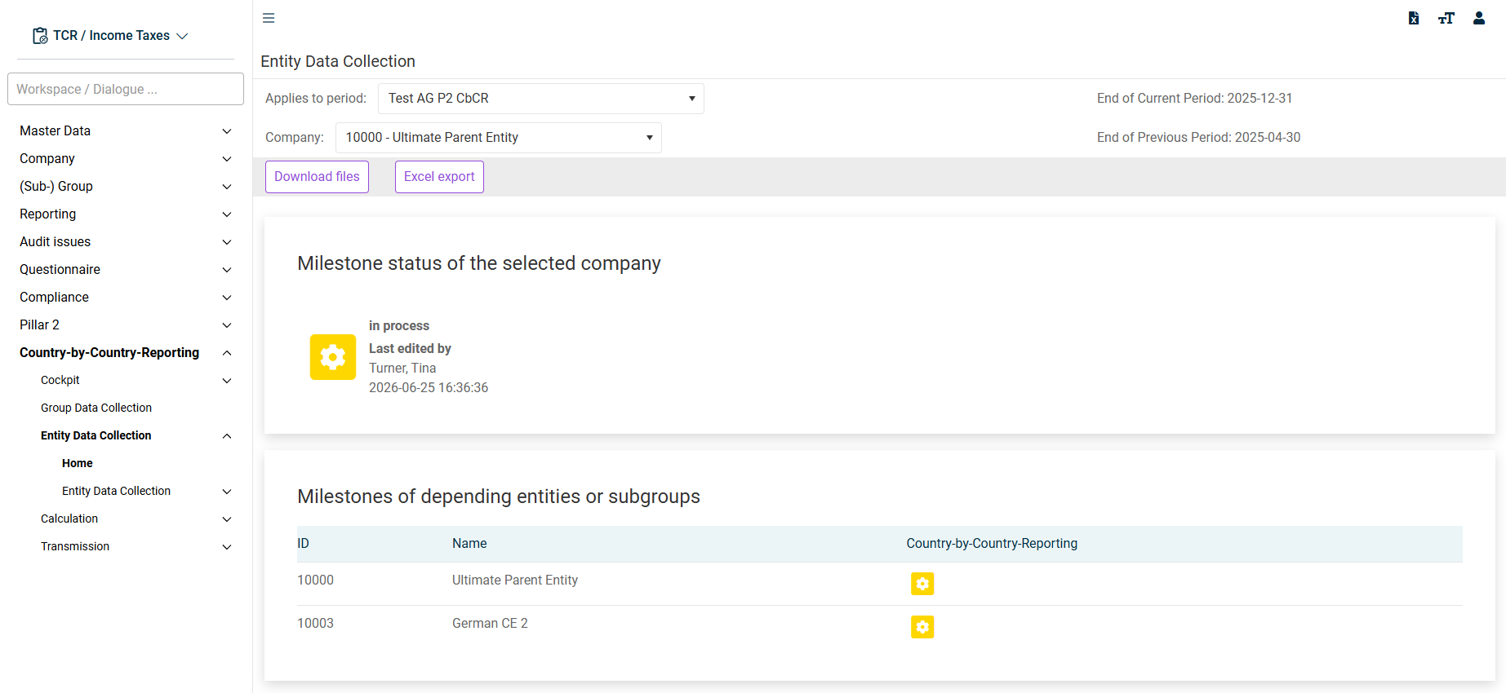
Task: Click the ID column header
Action: pos(303,544)
